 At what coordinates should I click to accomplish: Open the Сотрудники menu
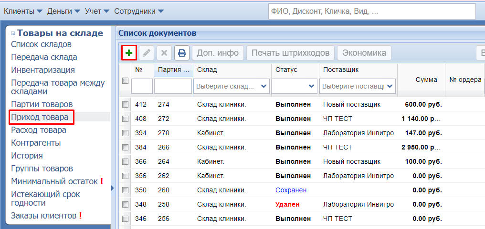tap(138, 11)
